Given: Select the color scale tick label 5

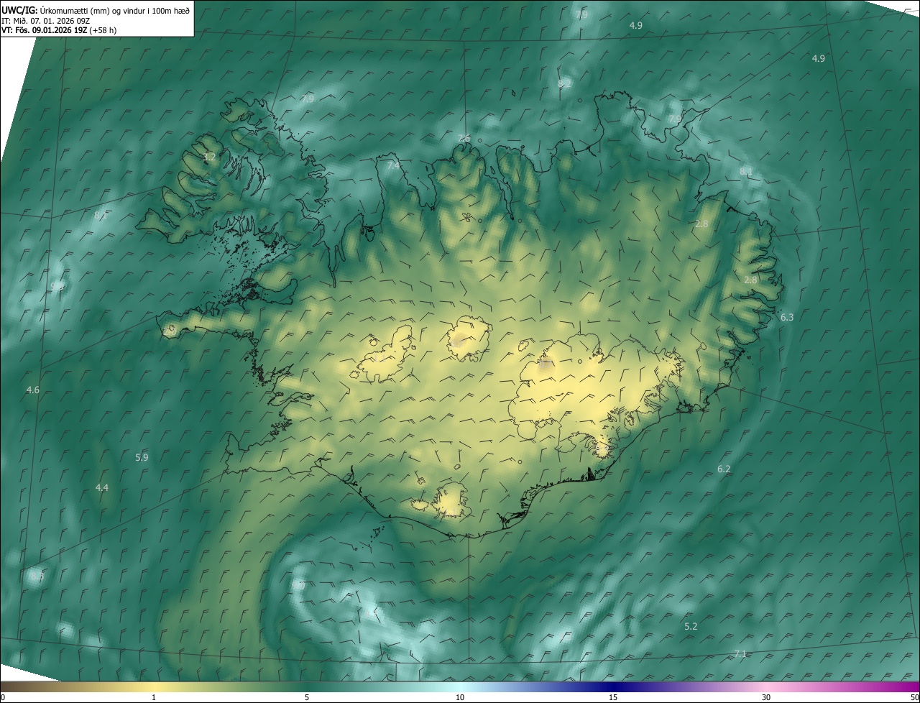Looking at the screenshot, I should (x=307, y=697).
